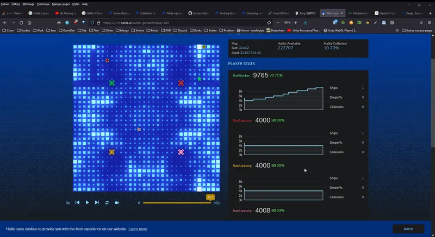Open the Marque-pages menu
Screen dimensions: 435x237
tap(61, 4)
